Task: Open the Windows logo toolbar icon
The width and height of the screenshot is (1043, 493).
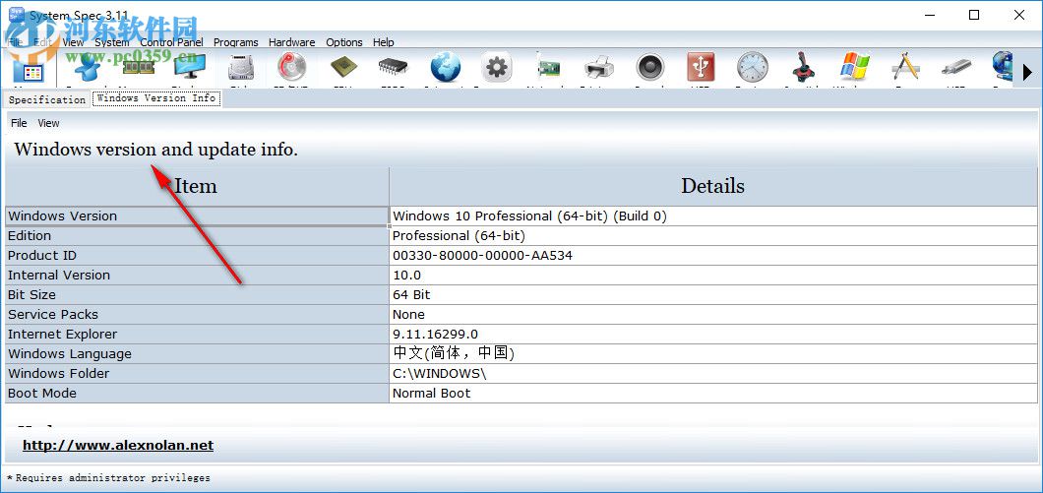Action: [x=855, y=68]
